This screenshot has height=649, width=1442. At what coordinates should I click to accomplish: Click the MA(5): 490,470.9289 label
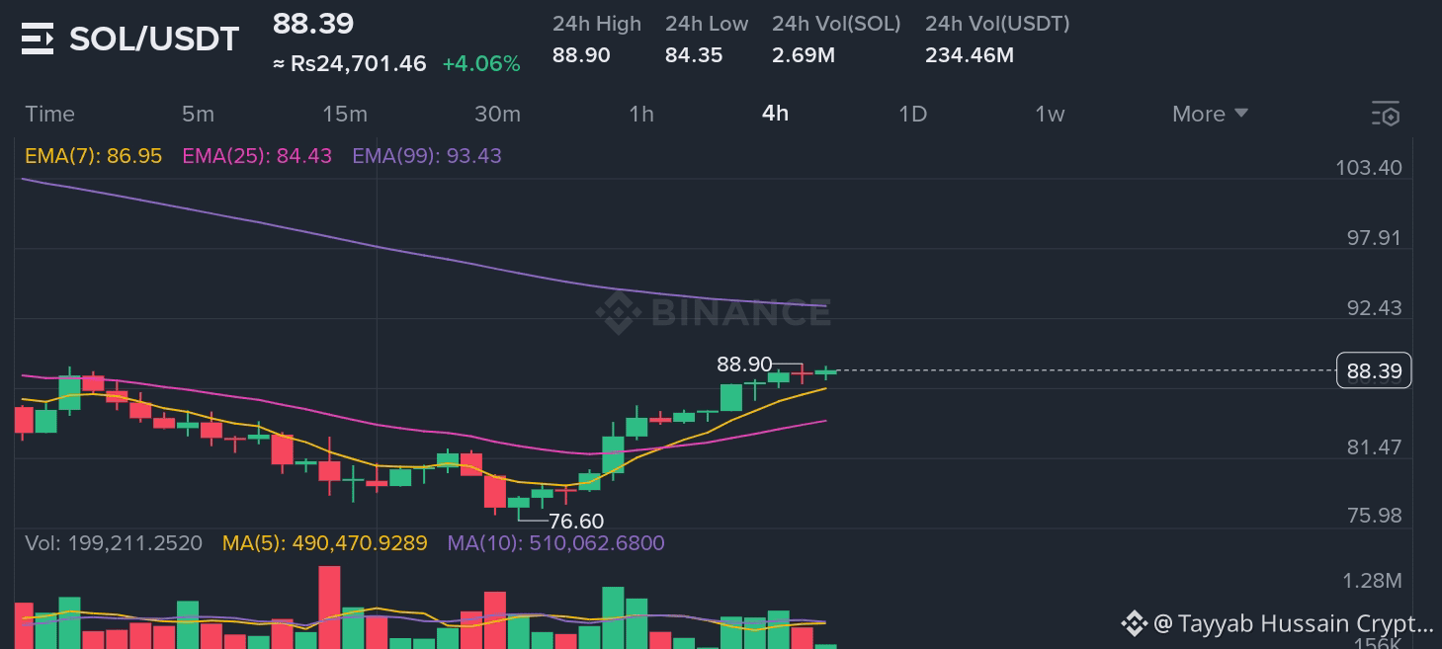click(325, 543)
